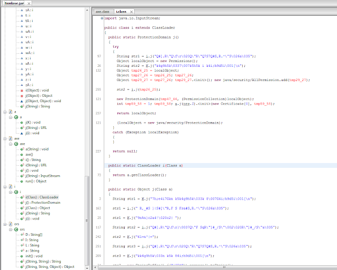Follow the 'i.j' link on line 255

click(x=136, y=89)
